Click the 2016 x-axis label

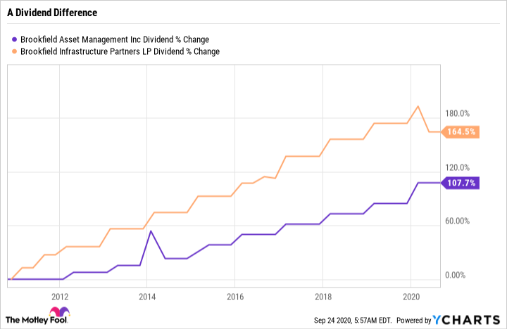(234, 296)
